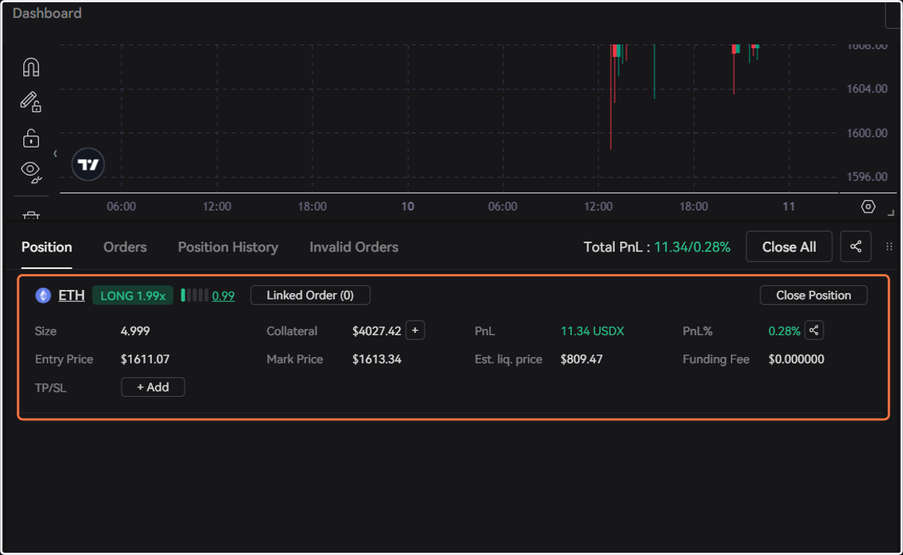Click the mark price $1613.34
The width and height of the screenshot is (903, 555).
377,359
